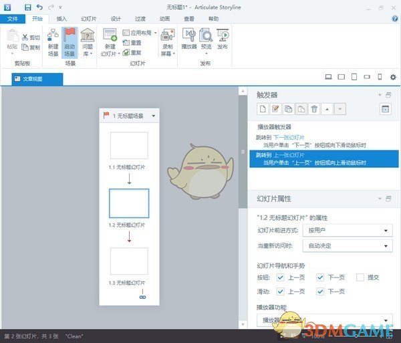Click the 粘贴 paste button
The height and width of the screenshot is (343, 401).
click(x=13, y=41)
